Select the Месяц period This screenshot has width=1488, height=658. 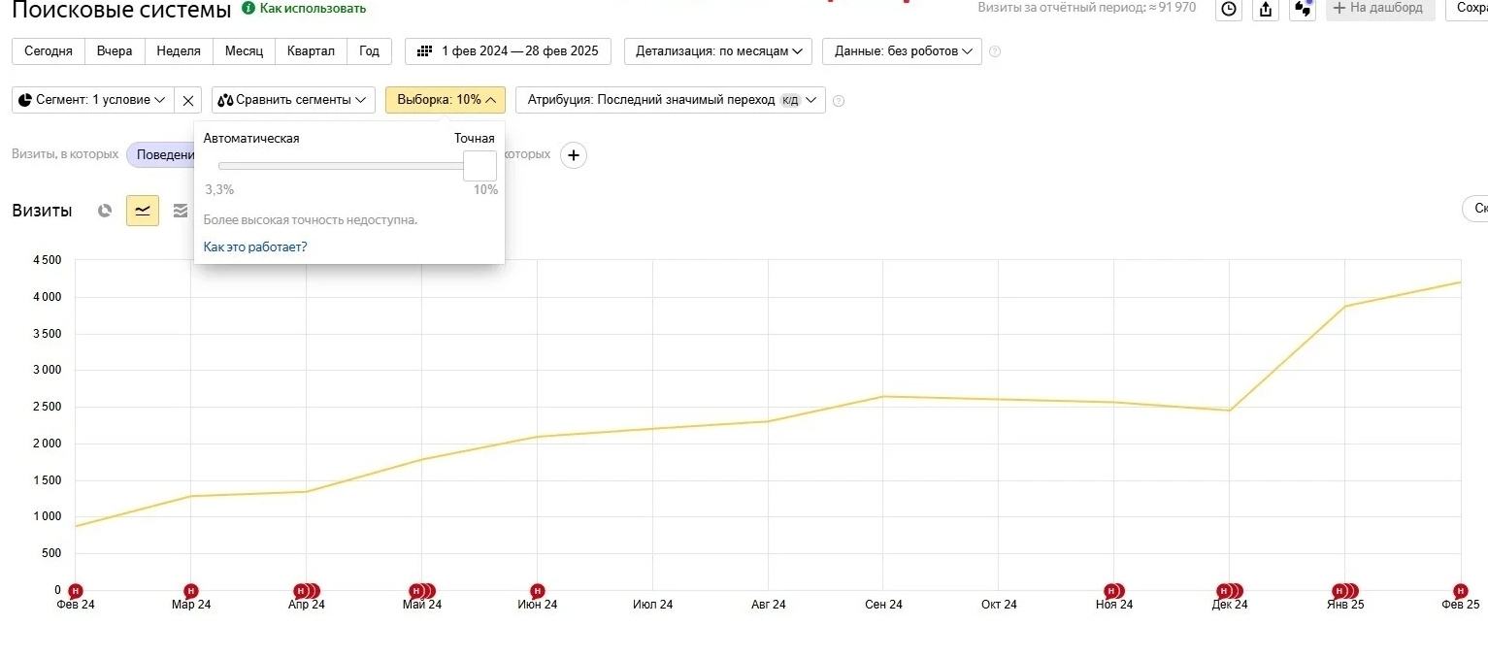pyautogui.click(x=244, y=51)
